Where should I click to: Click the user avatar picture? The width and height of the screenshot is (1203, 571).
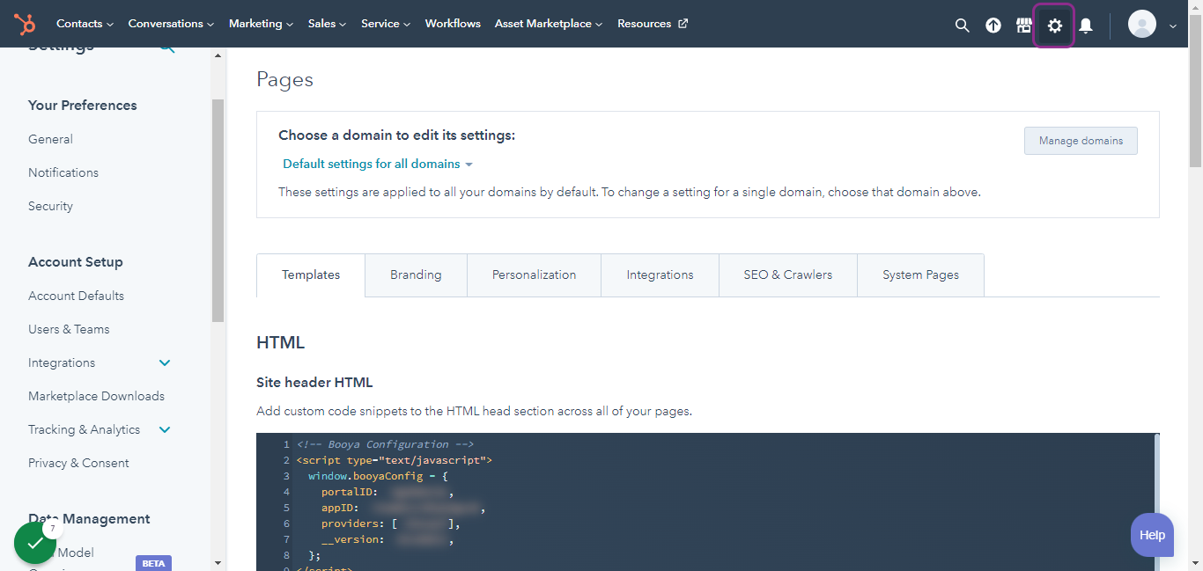coord(1142,24)
